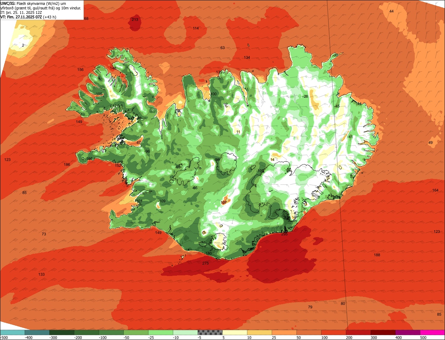The width and height of the screenshot is (445, 340).
Task: Click the initialization time 'IT: þri. 25. 11. 2025 12Z'
Action: [x=21, y=12]
